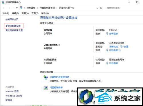
Task: Click 控制面板 breadcrumb segment
Action: [x=31, y=8]
